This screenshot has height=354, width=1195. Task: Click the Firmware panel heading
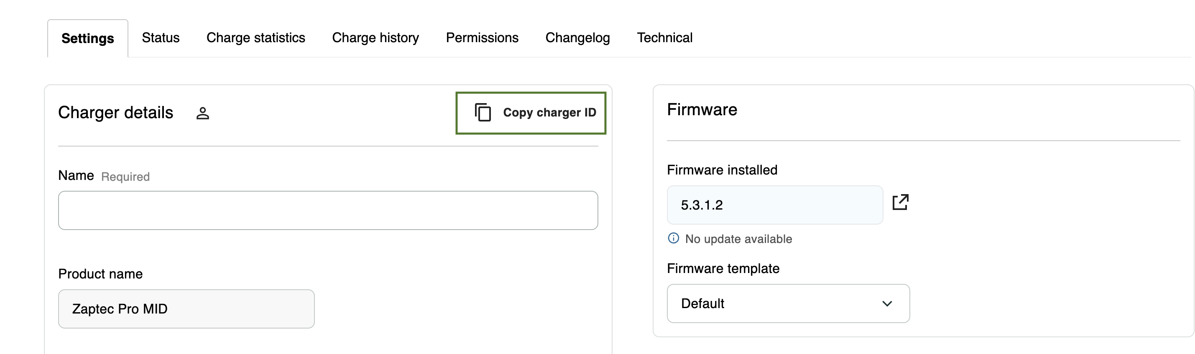[x=702, y=110]
